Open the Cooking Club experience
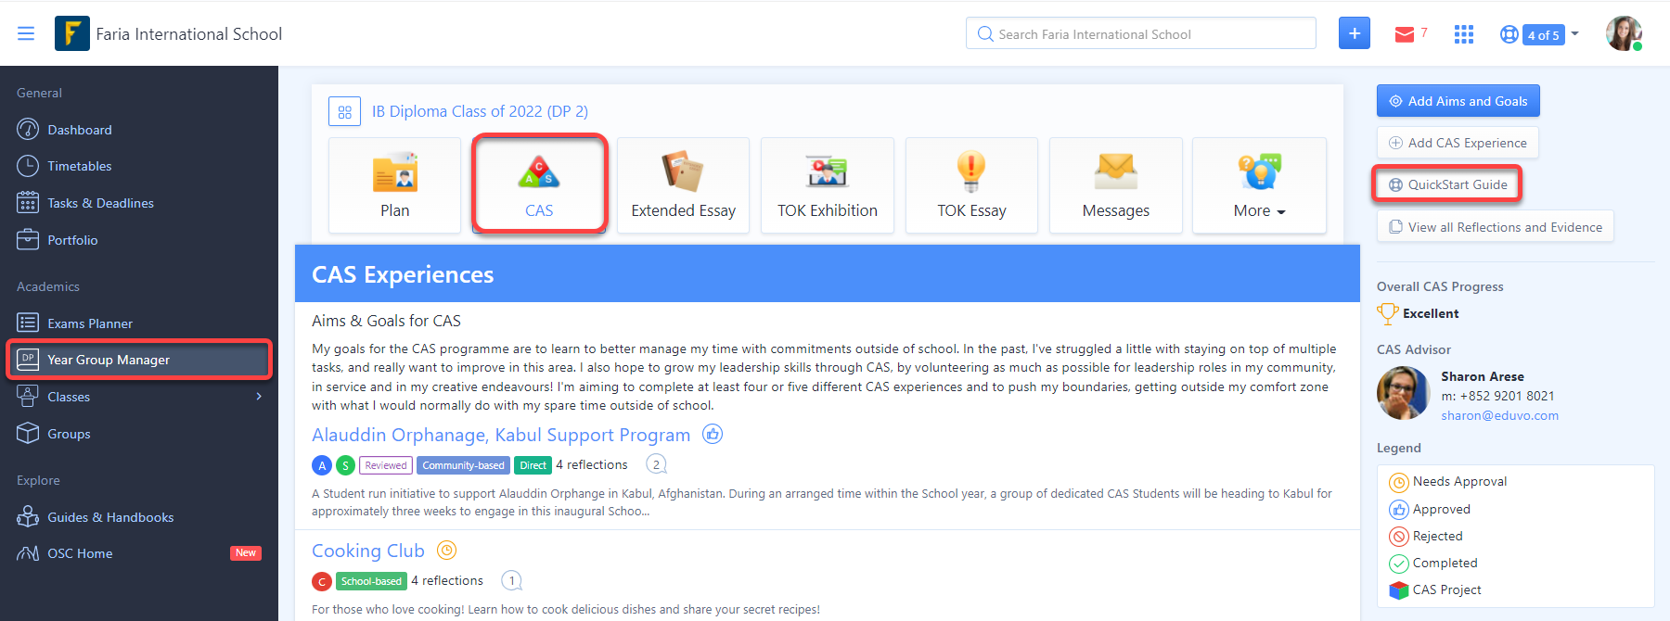Viewport: 1670px width, 621px height. pos(368,551)
